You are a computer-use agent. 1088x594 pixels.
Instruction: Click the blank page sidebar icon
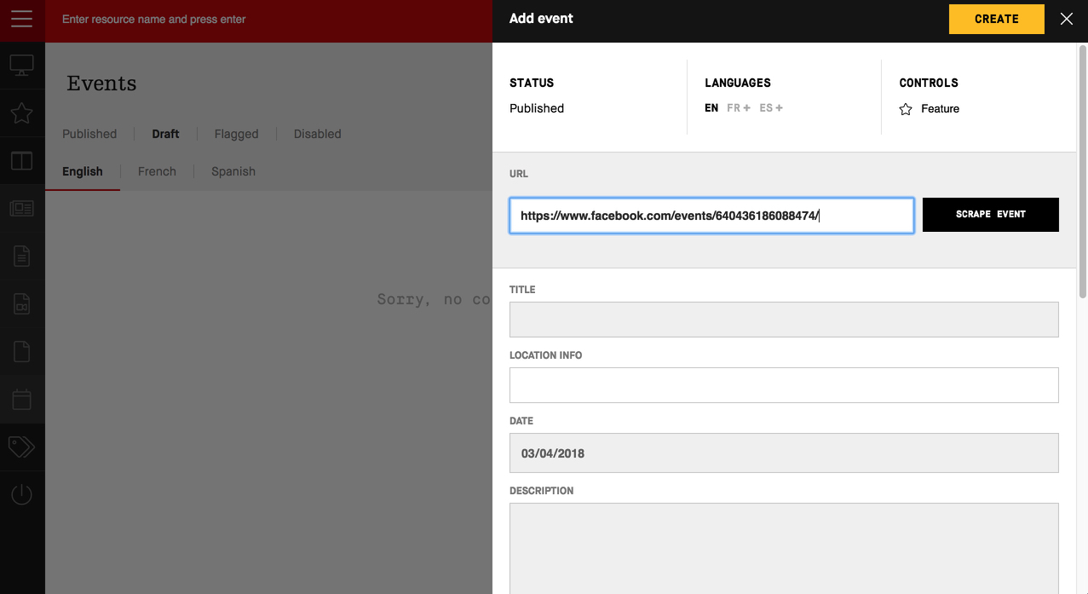coord(22,351)
